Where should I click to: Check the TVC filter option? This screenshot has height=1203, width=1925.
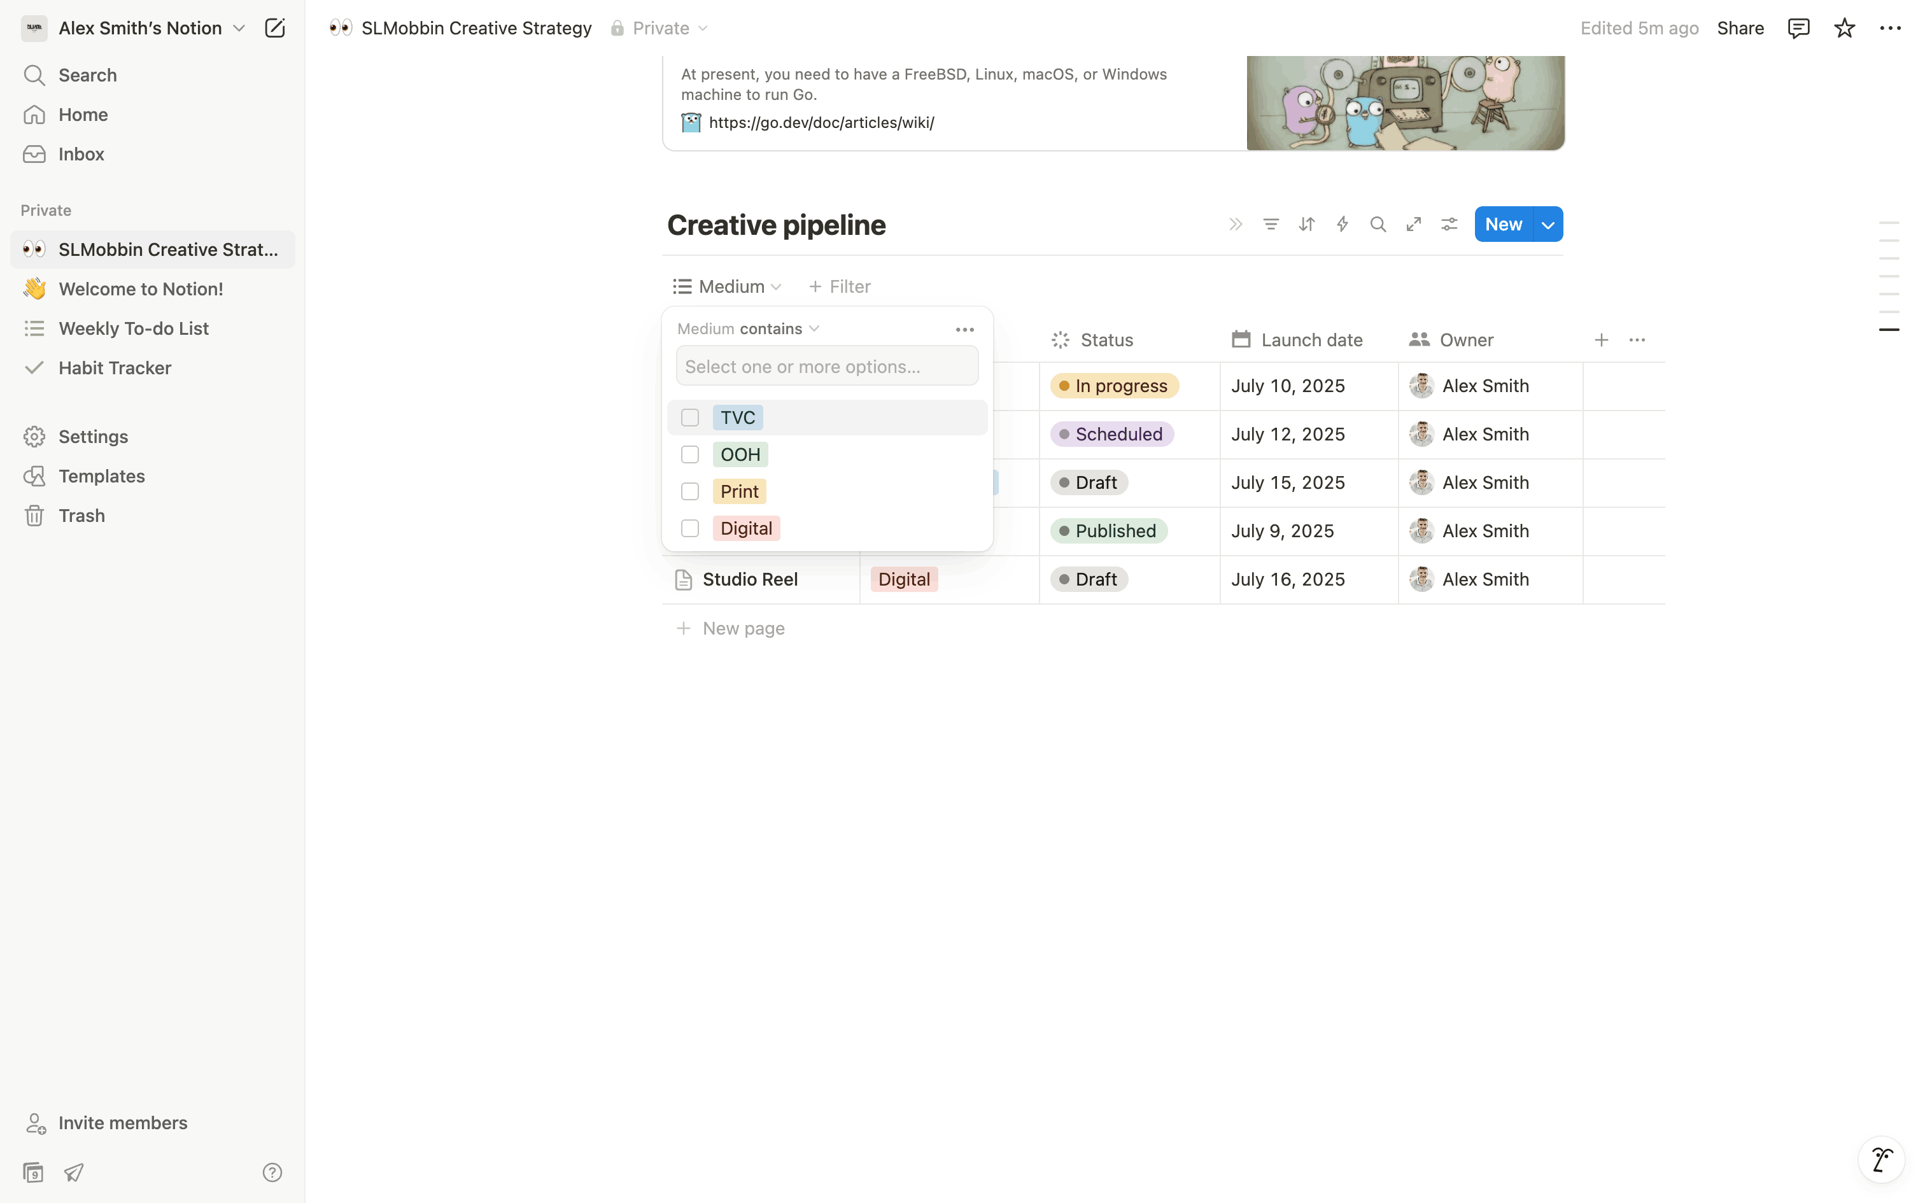[689, 418]
